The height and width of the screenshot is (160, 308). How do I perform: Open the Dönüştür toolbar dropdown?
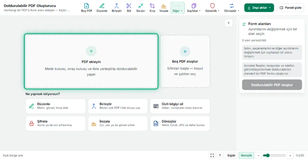231,8
